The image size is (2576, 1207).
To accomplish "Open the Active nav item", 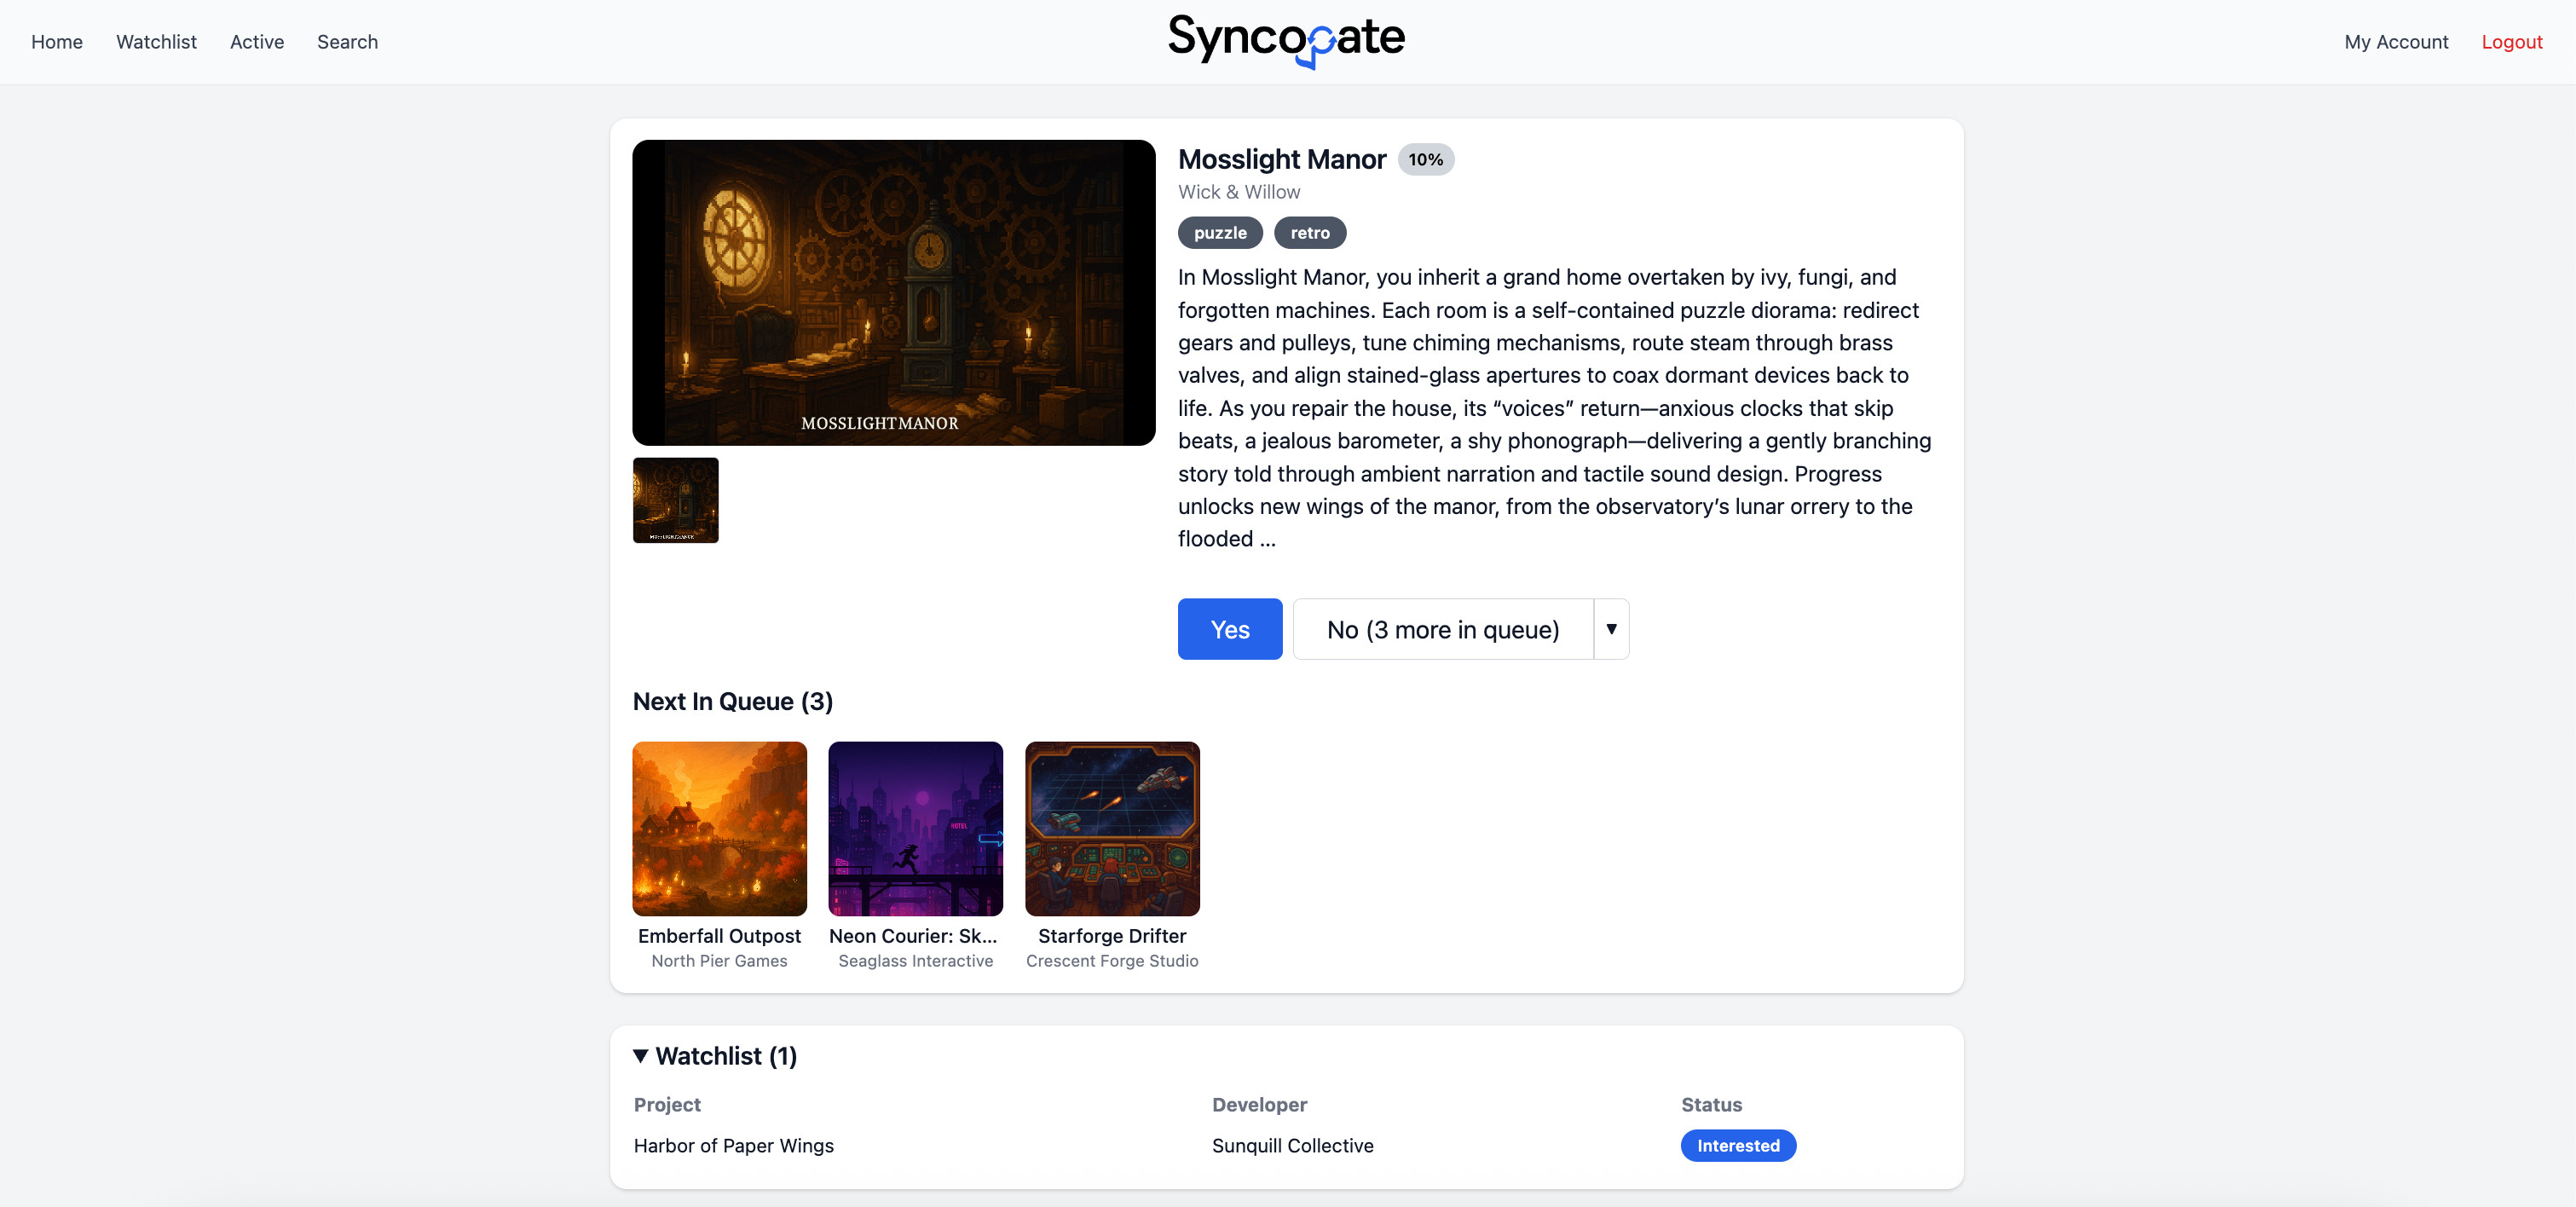I will (257, 42).
